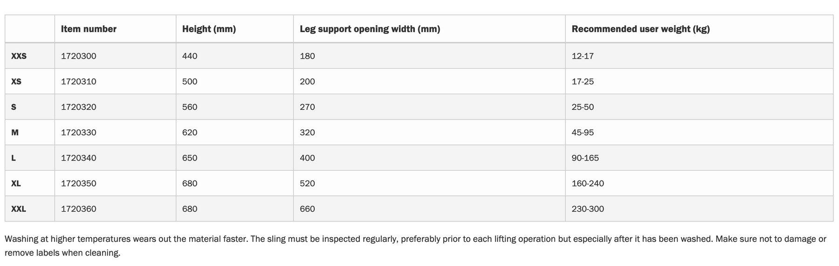Click the 560 height value cell
This screenshot has width=839, height=266.
(190, 107)
